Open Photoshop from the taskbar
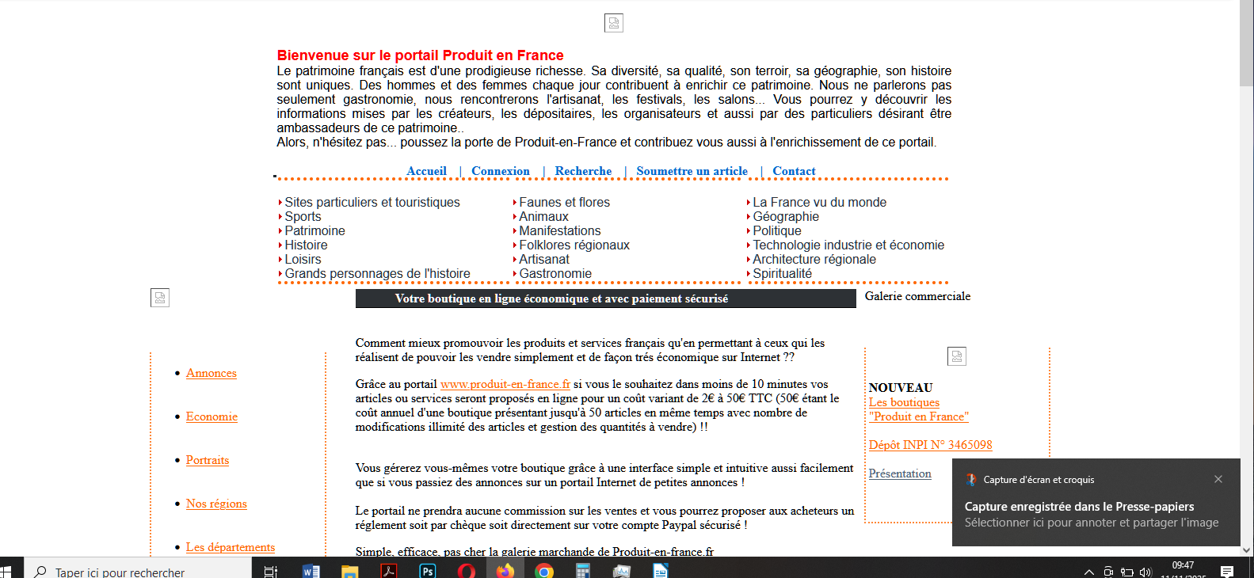Image resolution: width=1254 pixels, height=578 pixels. 427,571
